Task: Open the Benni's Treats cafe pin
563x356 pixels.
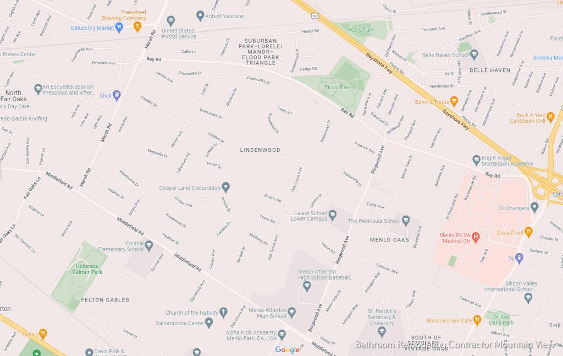Action: [454, 101]
